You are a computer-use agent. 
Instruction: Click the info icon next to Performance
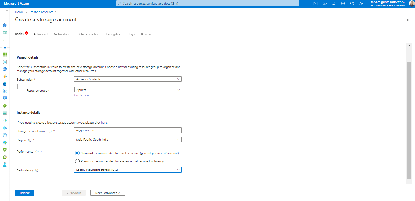[x=37, y=151]
